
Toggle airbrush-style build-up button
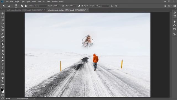coord(79,6)
